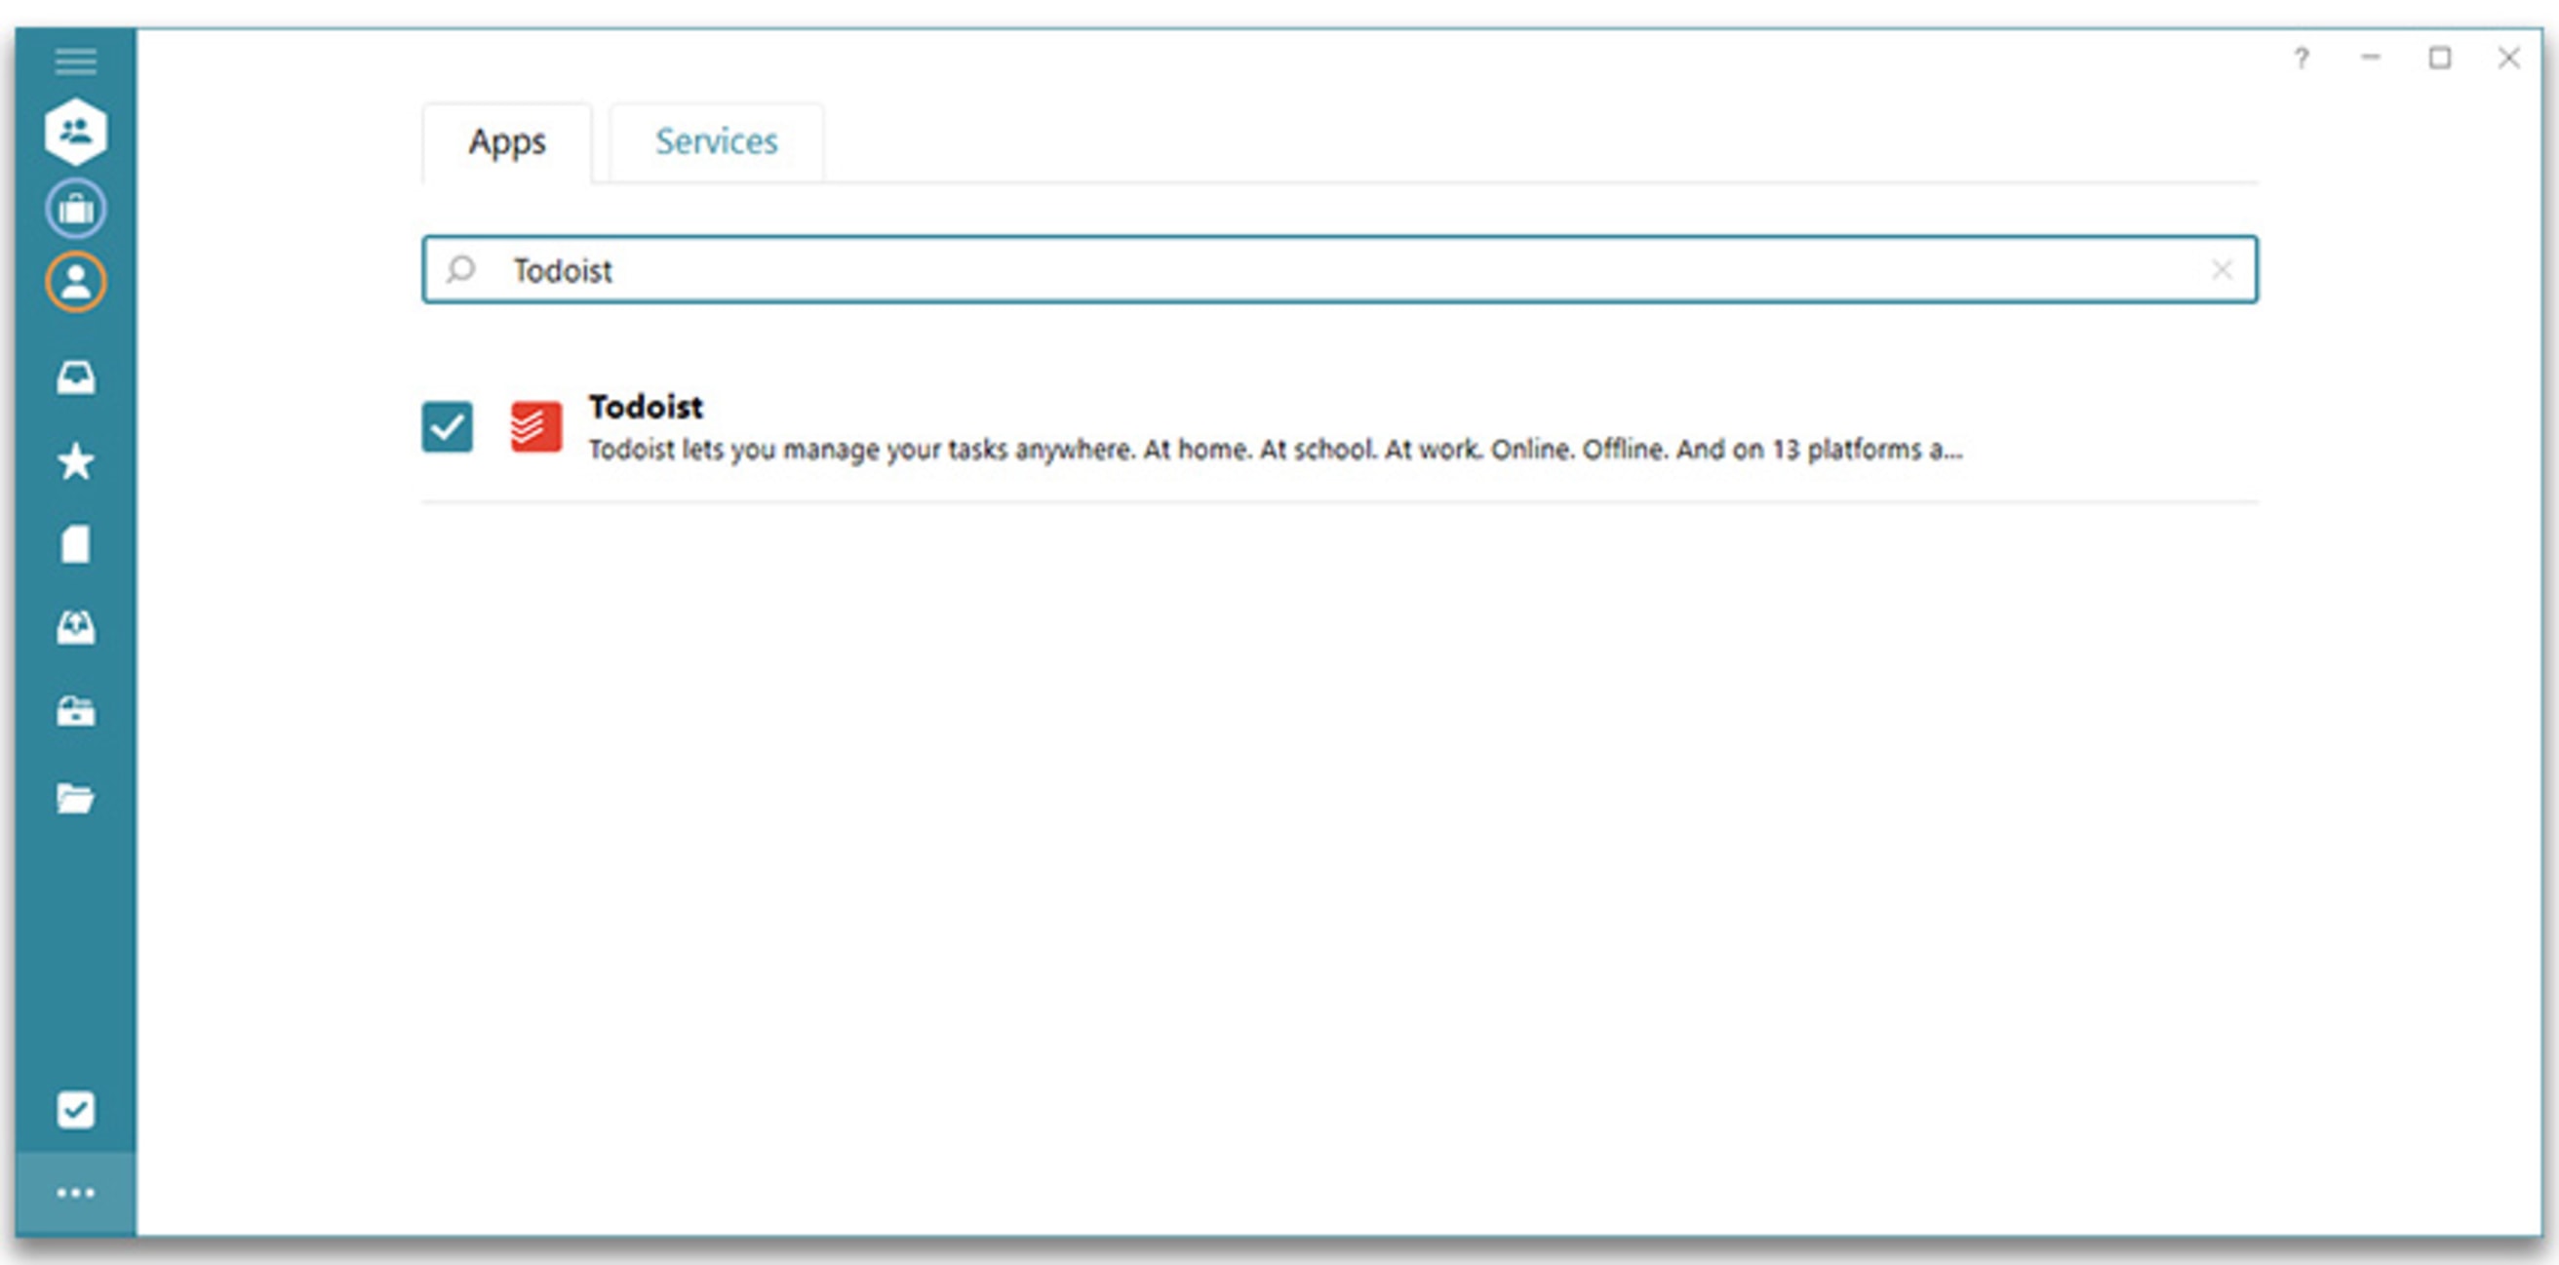Open the Inbox tray icon

coord(75,377)
